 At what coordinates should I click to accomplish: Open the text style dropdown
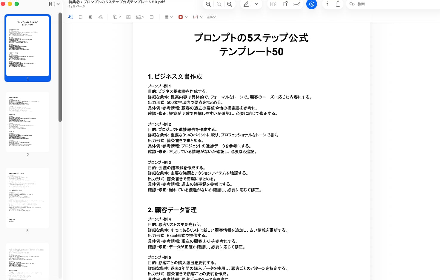pos(211,17)
